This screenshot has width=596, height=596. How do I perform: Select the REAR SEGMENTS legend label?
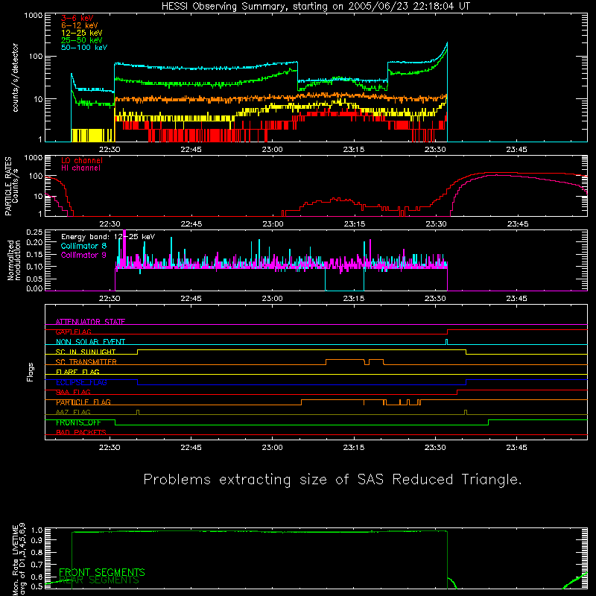(99, 580)
